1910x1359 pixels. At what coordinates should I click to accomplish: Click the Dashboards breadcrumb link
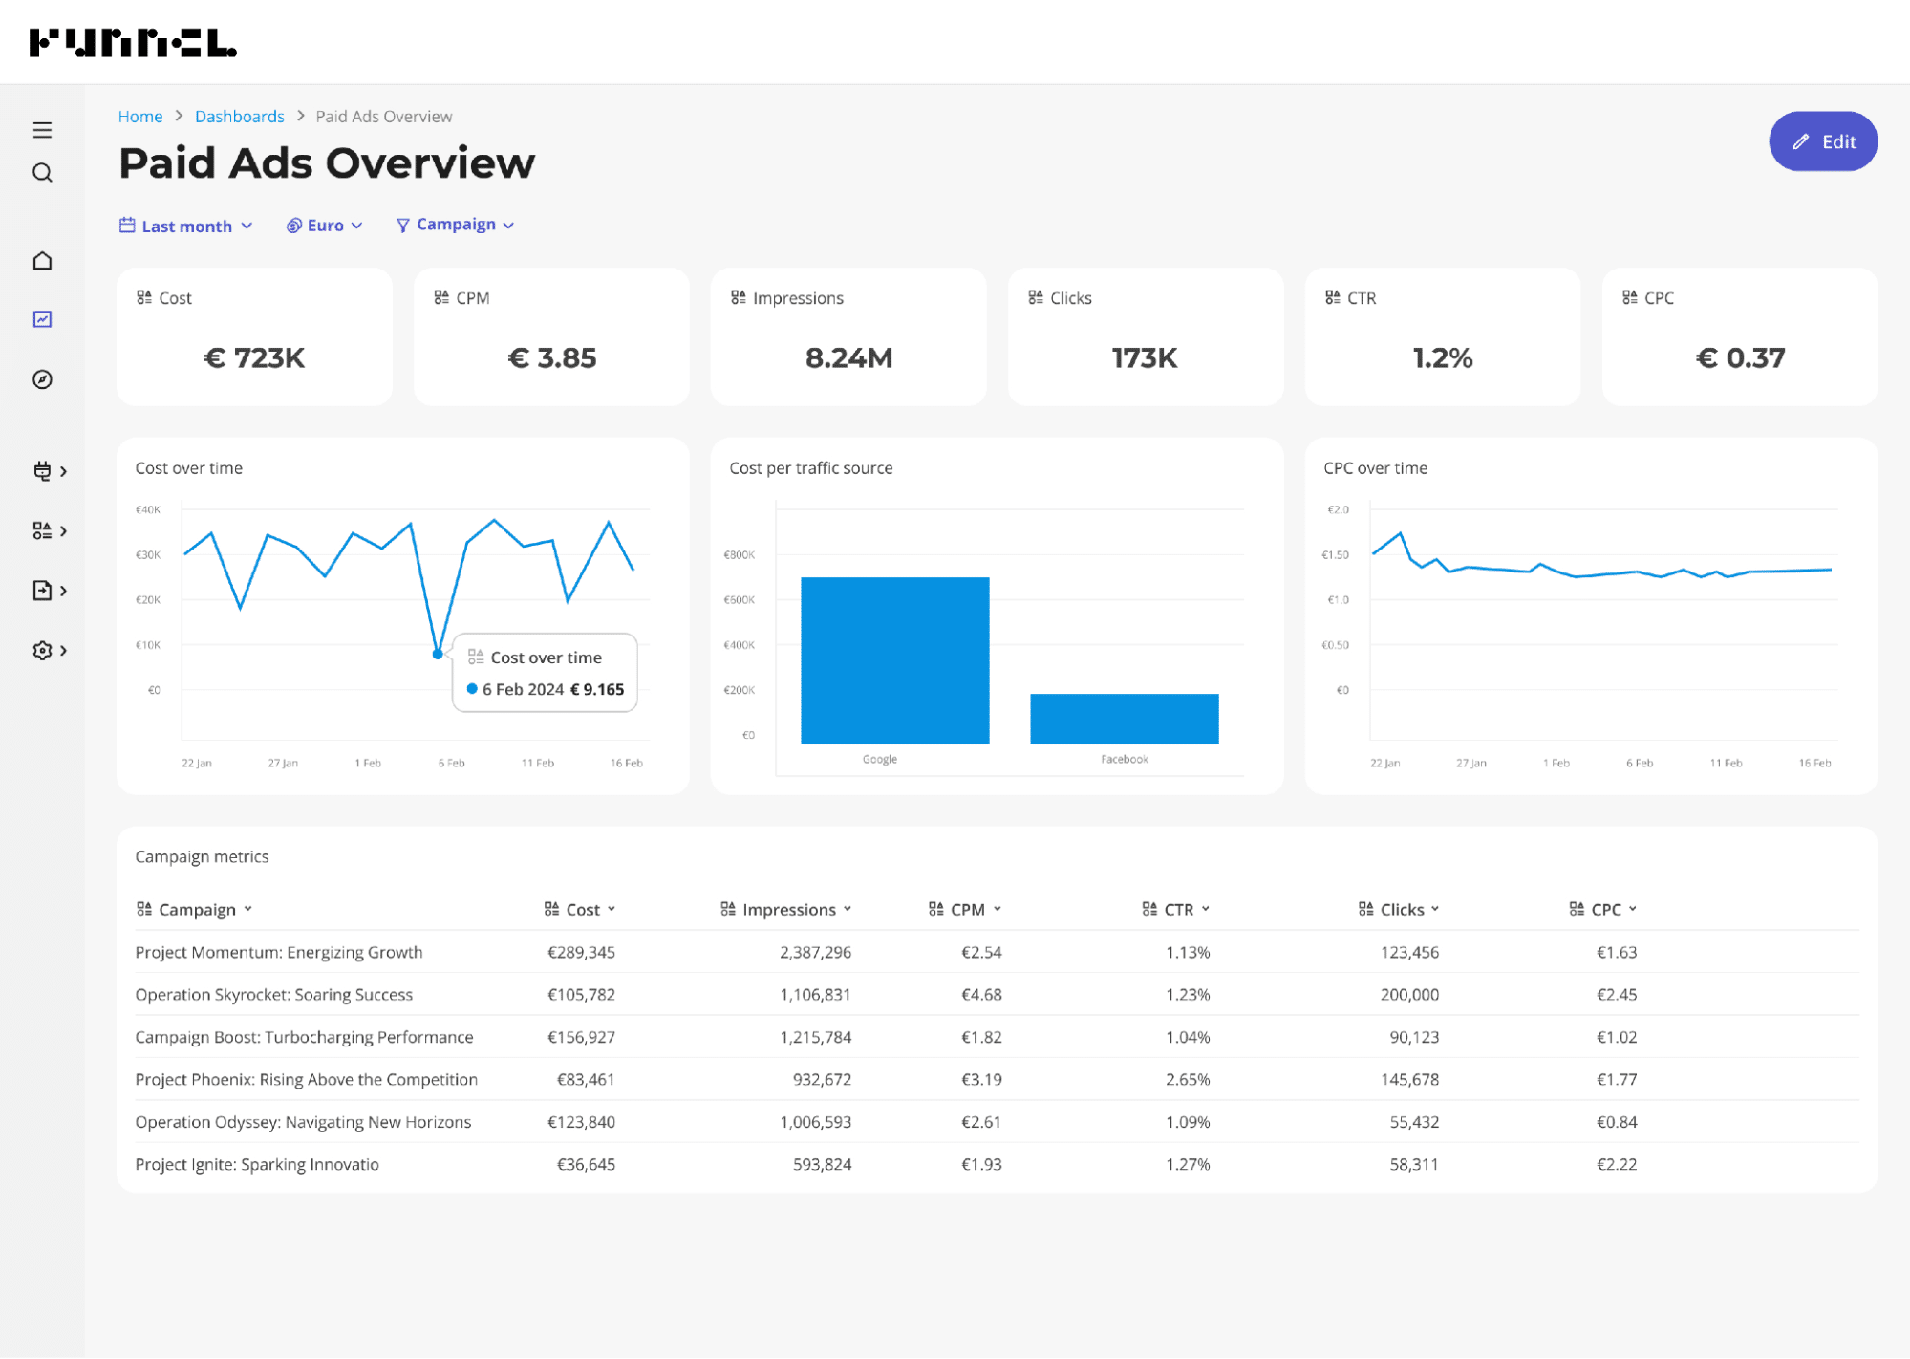tap(239, 116)
